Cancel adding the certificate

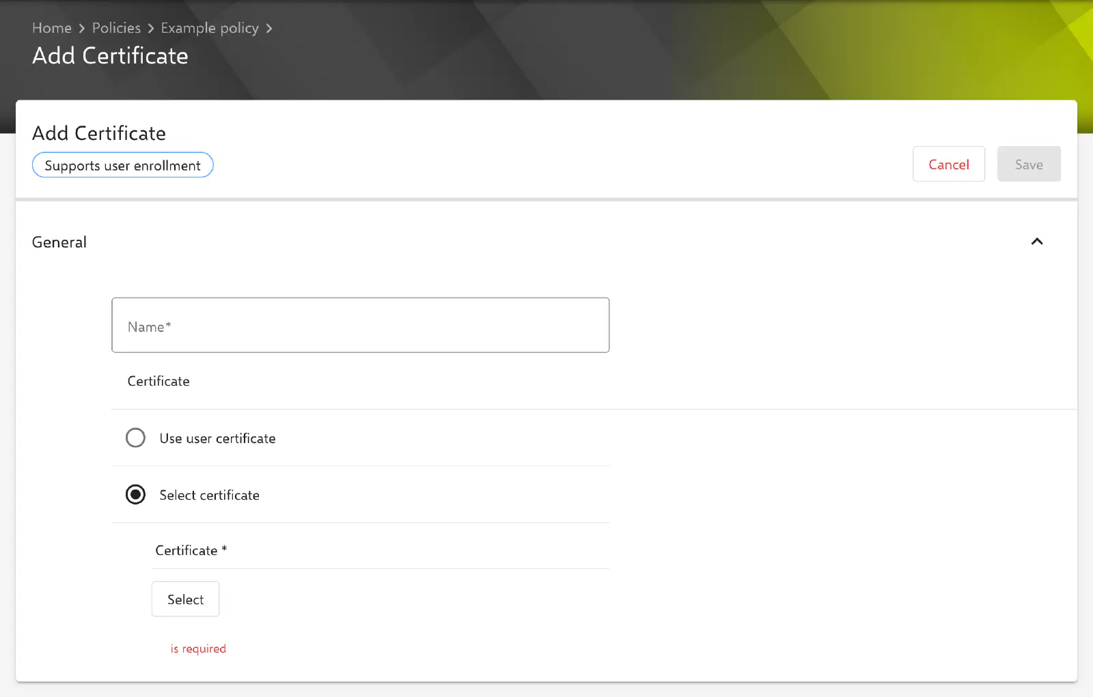pos(948,164)
